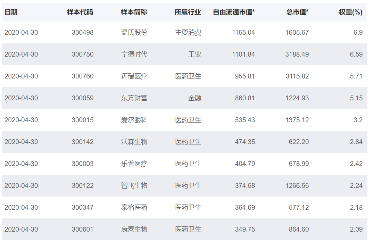Click free-float value 1155.04

pos(243,32)
